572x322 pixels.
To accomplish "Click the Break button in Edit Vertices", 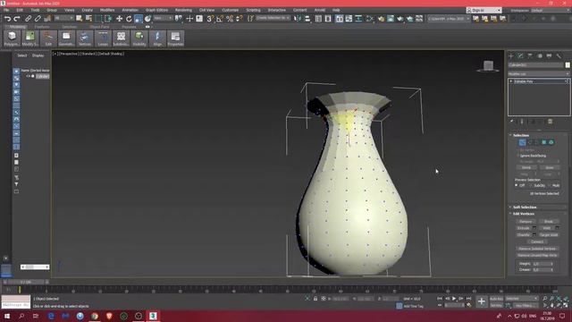I will (x=549, y=222).
